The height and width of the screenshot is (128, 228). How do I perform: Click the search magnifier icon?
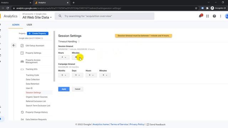click(x=60, y=16)
